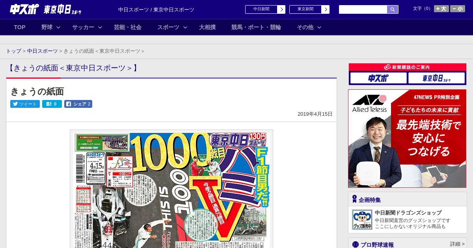Expand the スポーツ dropdown chevron

(x=185, y=27)
